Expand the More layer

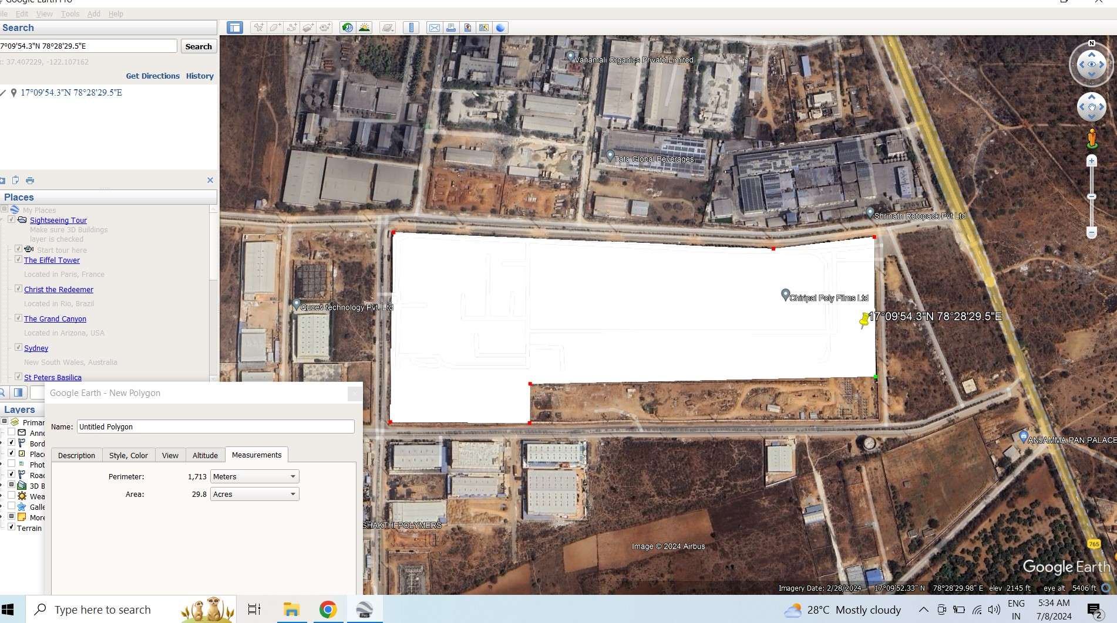(2, 517)
